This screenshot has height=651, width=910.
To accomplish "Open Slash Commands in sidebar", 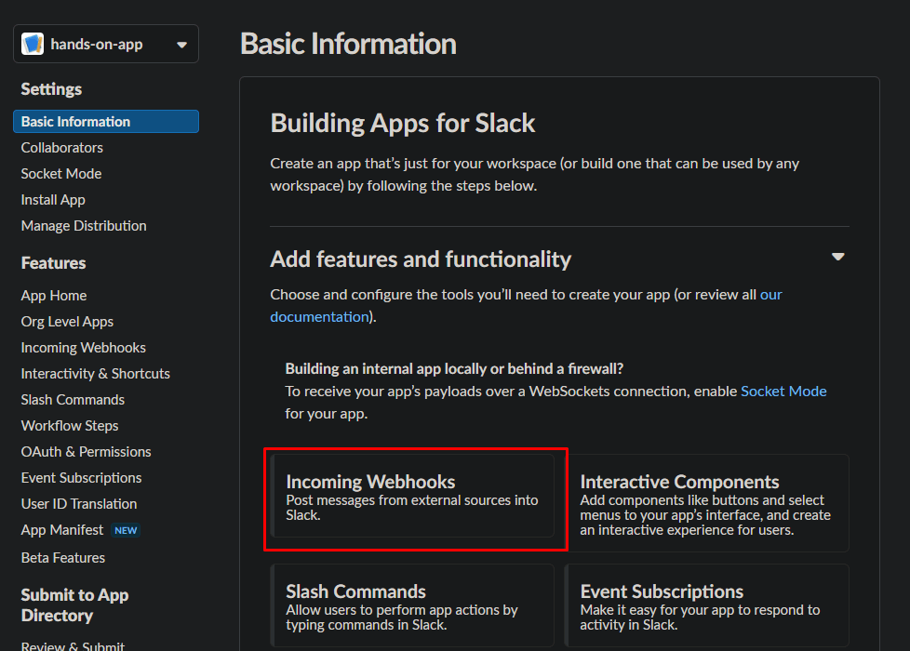I will 73,400.
